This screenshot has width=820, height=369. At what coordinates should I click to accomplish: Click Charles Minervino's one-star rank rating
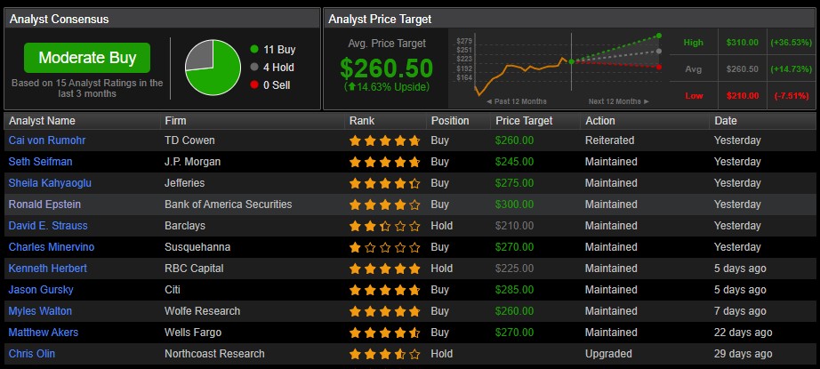pos(385,247)
